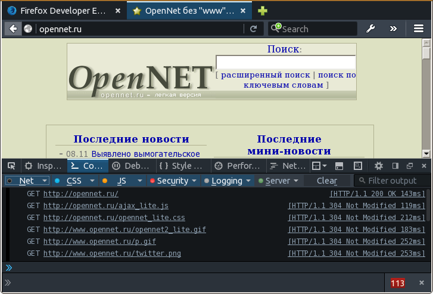The height and width of the screenshot is (294, 433).
Task: Select the Firefox Developer Edition browser tab
Action: point(64,11)
